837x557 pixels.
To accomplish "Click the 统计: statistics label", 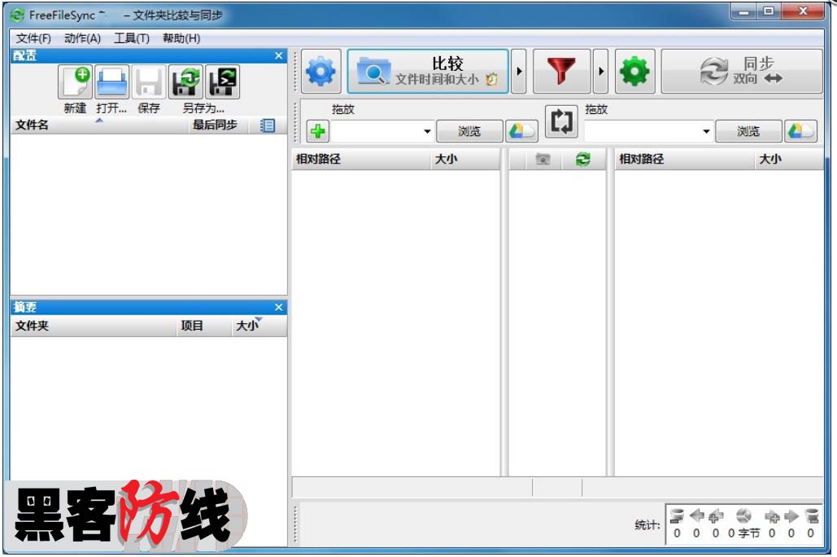I will point(647,525).
